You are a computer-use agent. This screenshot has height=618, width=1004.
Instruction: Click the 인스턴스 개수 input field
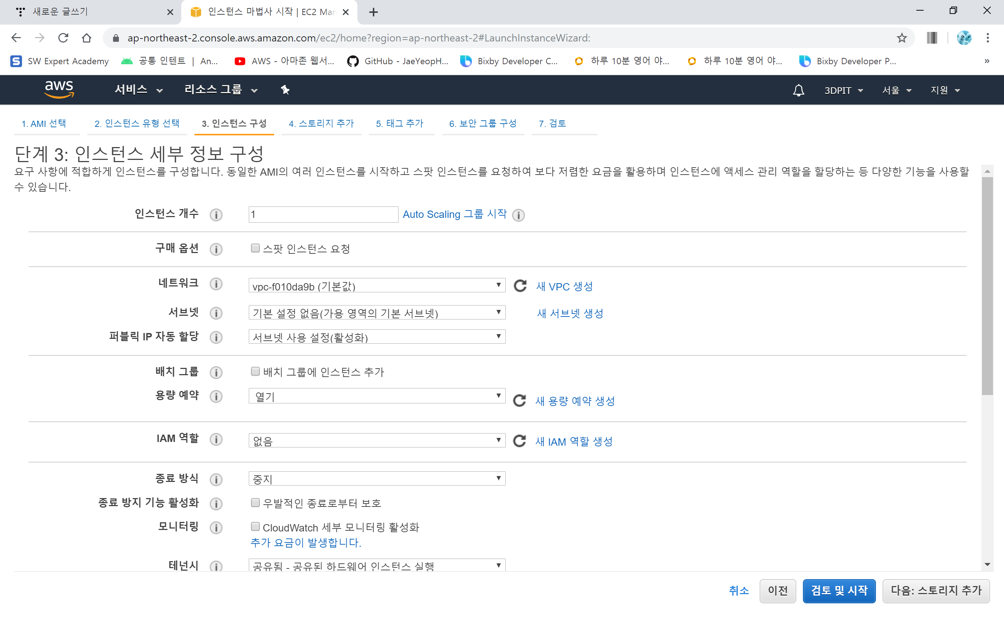click(323, 215)
